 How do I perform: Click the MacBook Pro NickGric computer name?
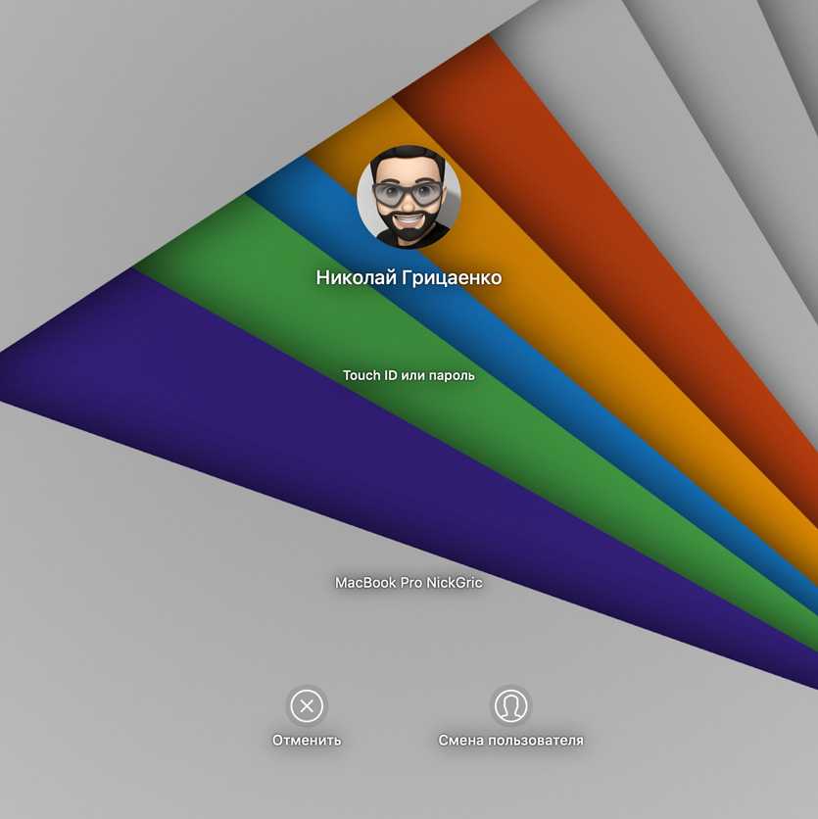409,583
